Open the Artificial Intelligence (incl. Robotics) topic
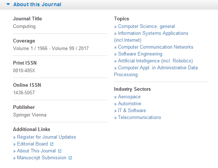The width and height of the screenshot is (218, 168). (155, 61)
